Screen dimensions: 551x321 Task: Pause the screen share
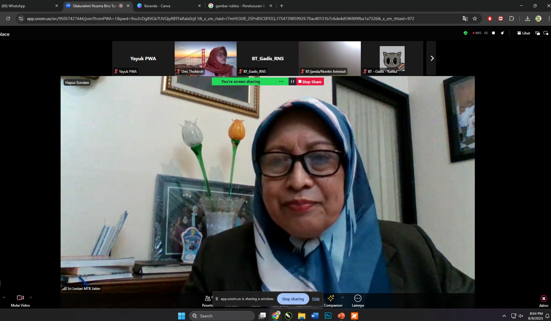point(292,82)
